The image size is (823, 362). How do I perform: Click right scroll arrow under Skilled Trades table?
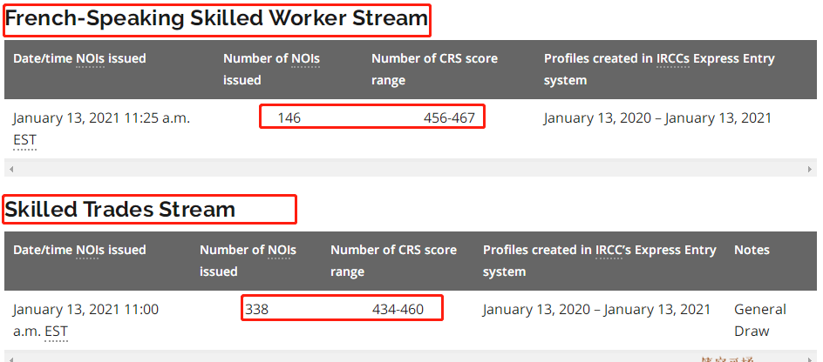[x=811, y=358]
